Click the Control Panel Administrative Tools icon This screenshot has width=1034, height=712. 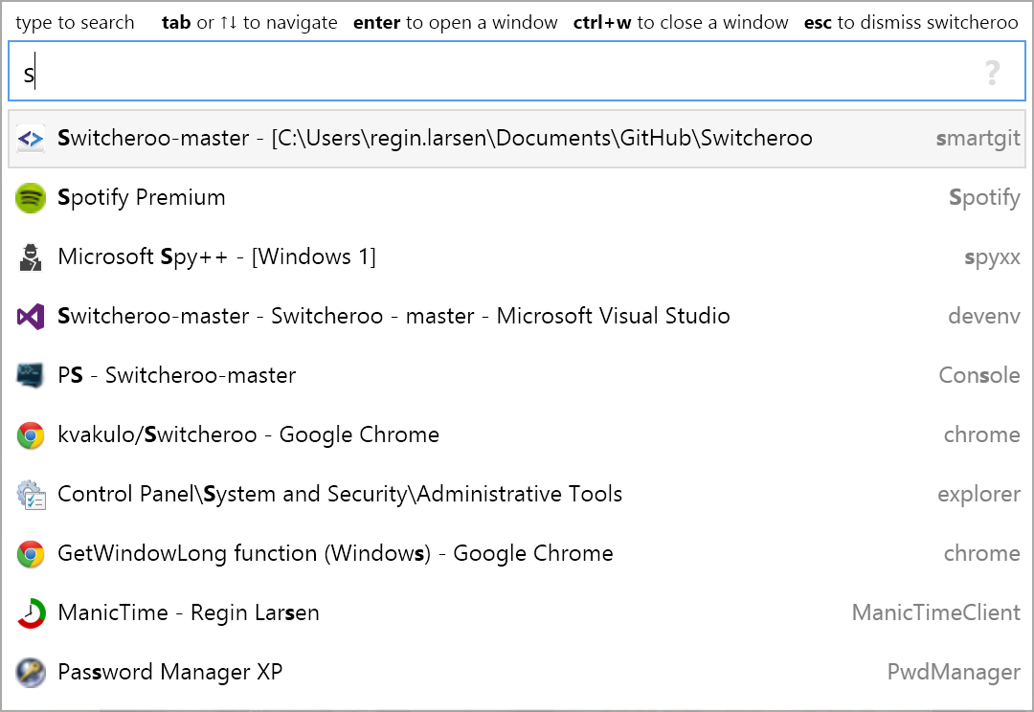(x=31, y=495)
